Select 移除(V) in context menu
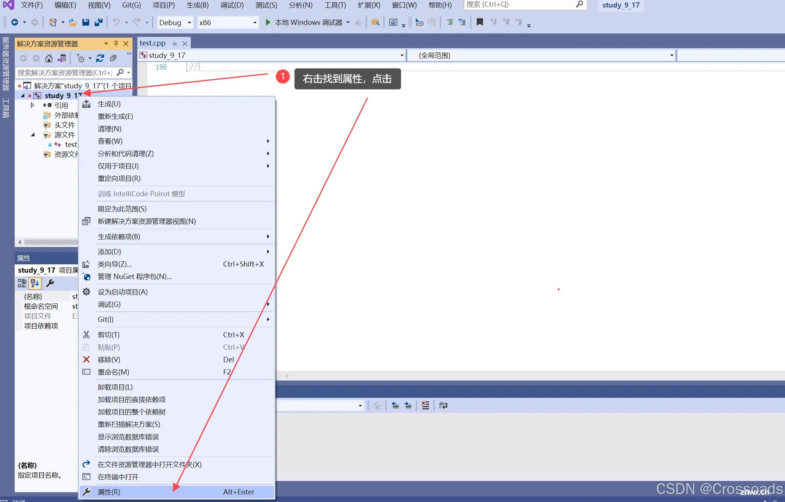Screen dimensions: 785x502 point(177,359)
